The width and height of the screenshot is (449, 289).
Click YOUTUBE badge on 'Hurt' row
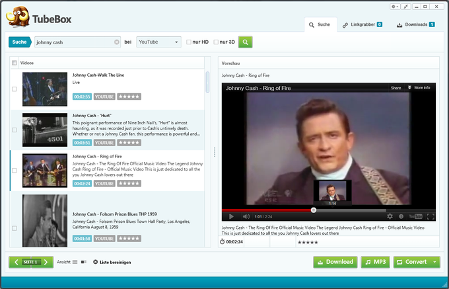(104, 143)
